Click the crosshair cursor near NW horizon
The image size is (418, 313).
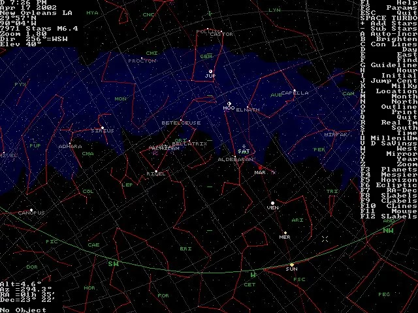325,239
